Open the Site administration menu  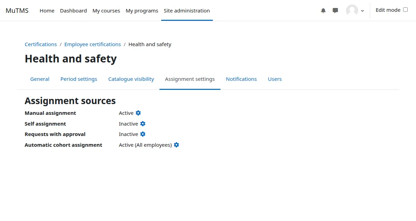(187, 10)
